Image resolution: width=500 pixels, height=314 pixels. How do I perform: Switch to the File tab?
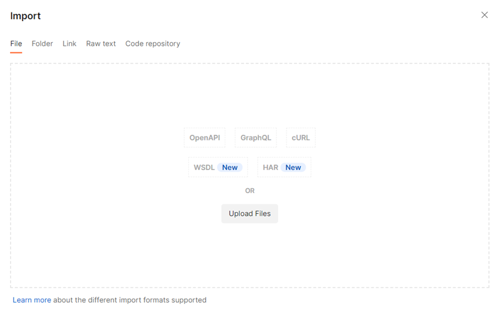pyautogui.click(x=16, y=44)
